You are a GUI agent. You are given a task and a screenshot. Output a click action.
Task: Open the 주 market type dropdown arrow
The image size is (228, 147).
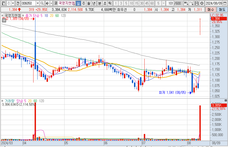pyautogui.click(x=13, y=3)
